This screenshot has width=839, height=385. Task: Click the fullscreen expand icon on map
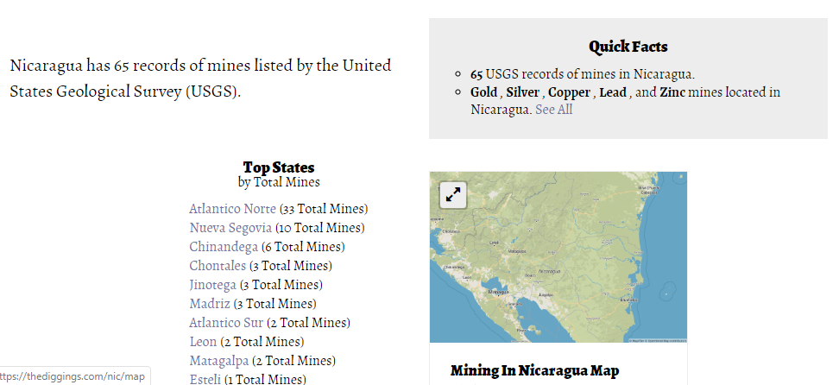tap(453, 195)
